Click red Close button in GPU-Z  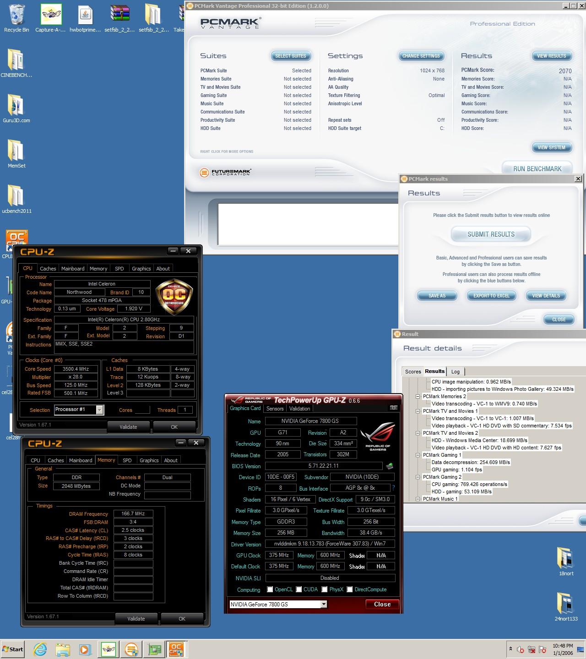tap(382, 604)
